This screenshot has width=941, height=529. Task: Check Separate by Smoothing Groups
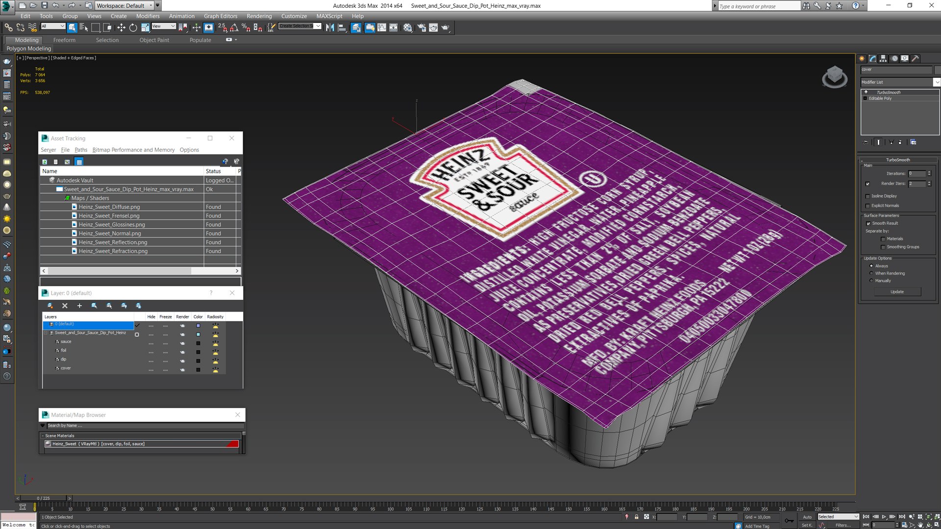pos(883,247)
